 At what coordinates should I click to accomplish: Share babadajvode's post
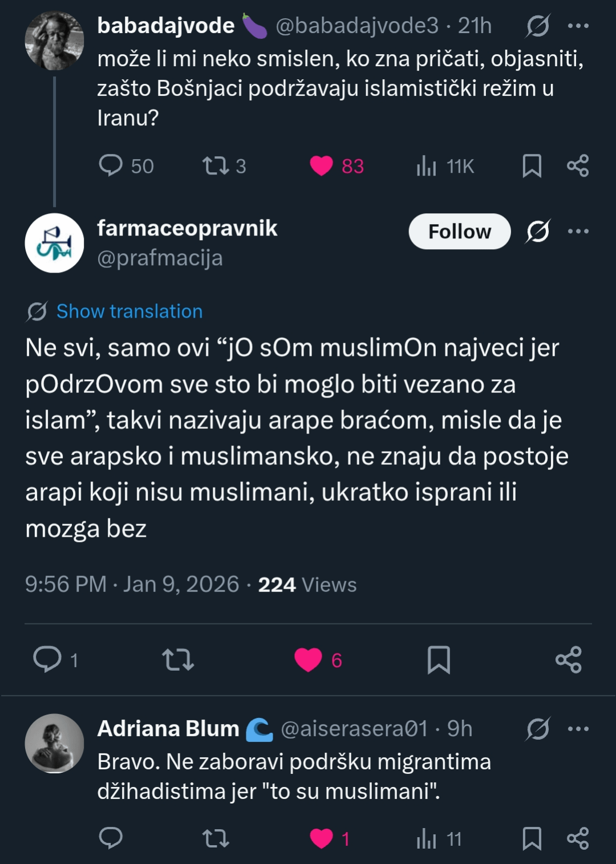pyautogui.click(x=577, y=166)
